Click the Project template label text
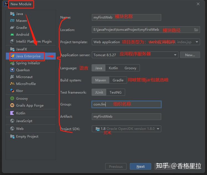This screenshot has height=175, width=207. tap(74, 42)
